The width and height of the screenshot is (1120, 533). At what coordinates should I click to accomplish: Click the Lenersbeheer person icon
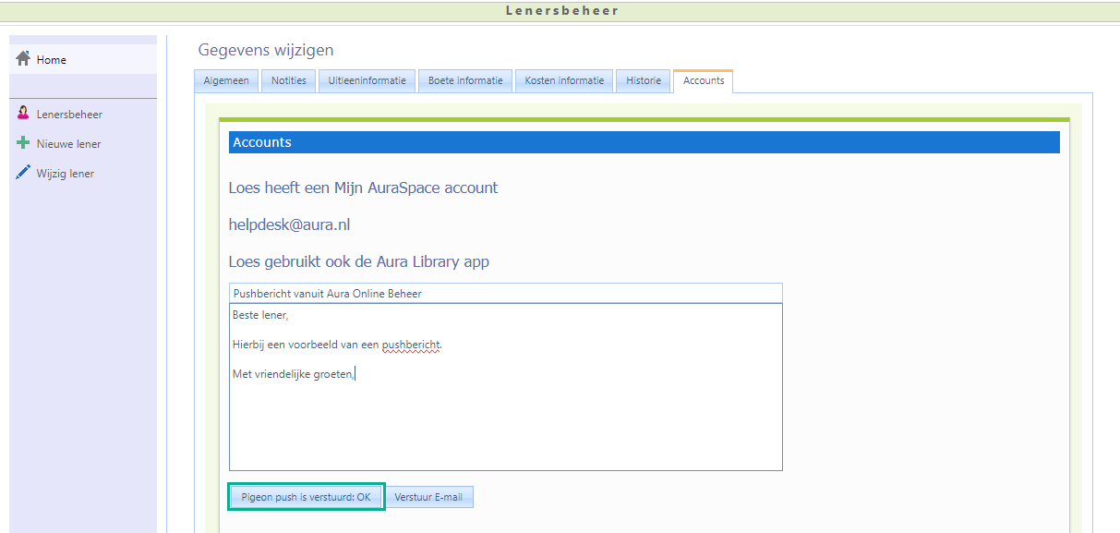24,114
